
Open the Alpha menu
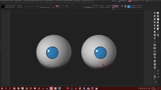3,3
